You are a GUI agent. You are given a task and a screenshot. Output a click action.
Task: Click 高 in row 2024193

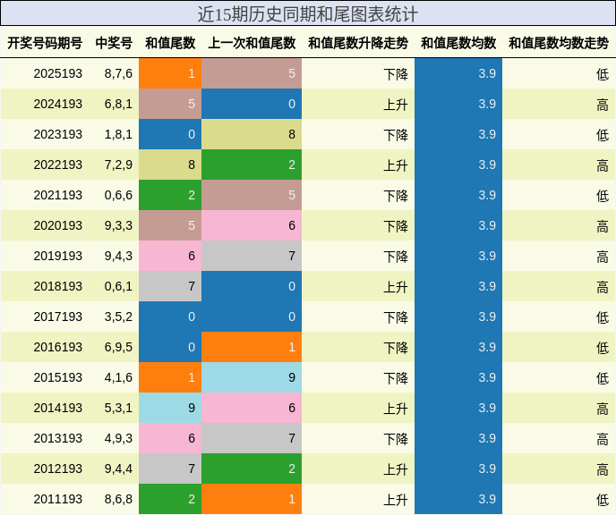coord(603,105)
